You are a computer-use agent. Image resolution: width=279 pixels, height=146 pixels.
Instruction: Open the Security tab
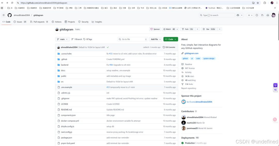pos(83,22)
